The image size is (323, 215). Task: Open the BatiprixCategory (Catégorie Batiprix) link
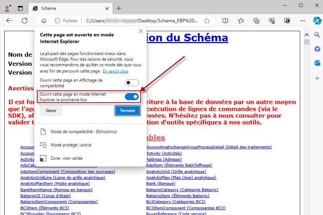tap(182, 190)
